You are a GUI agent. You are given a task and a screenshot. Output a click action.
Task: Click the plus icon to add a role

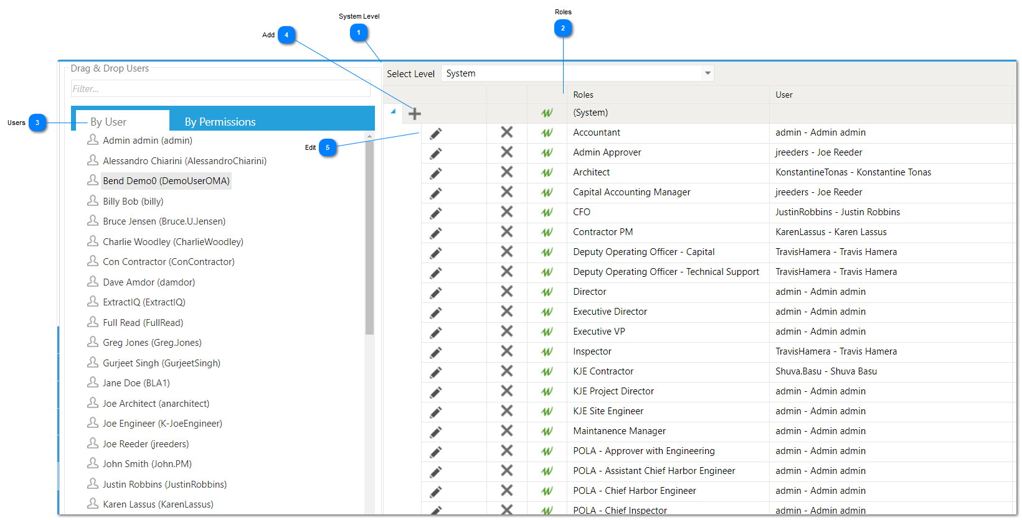pyautogui.click(x=415, y=113)
